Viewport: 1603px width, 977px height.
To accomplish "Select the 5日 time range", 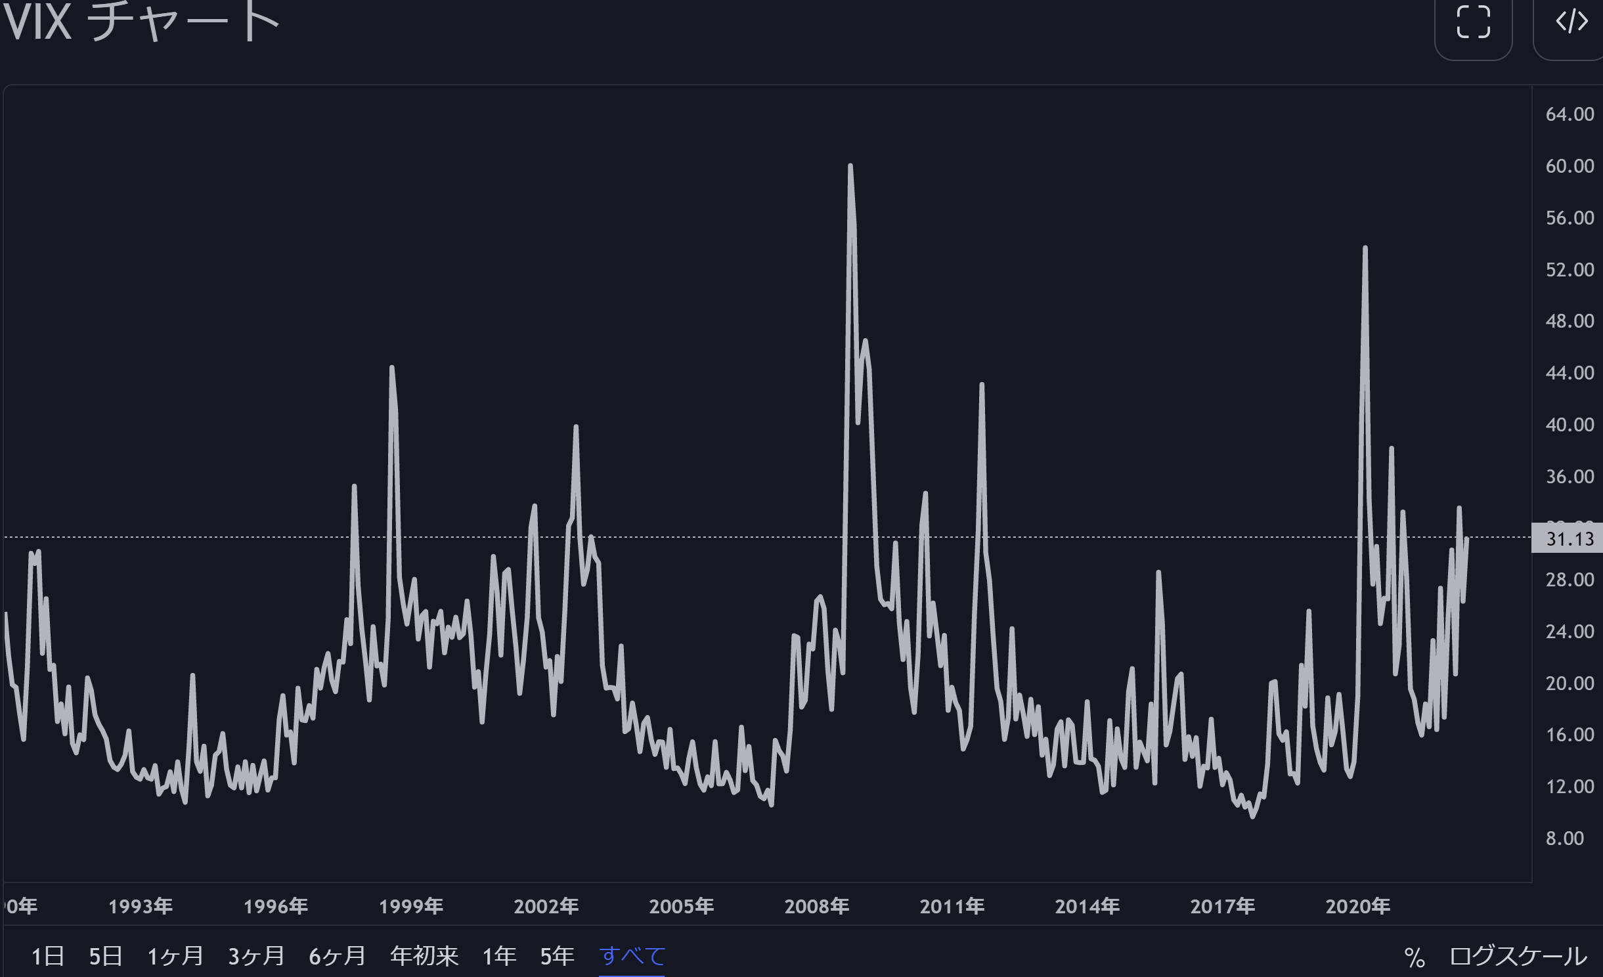I will 106,956.
